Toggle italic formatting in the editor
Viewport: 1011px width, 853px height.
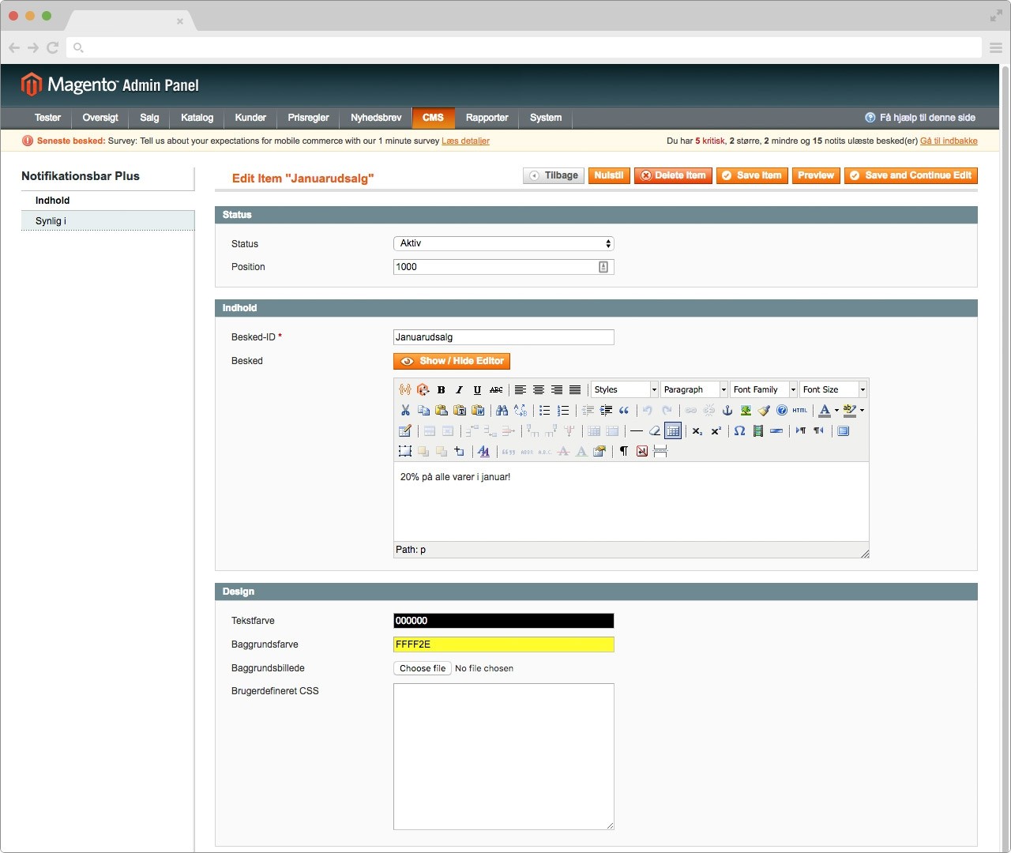(x=459, y=389)
